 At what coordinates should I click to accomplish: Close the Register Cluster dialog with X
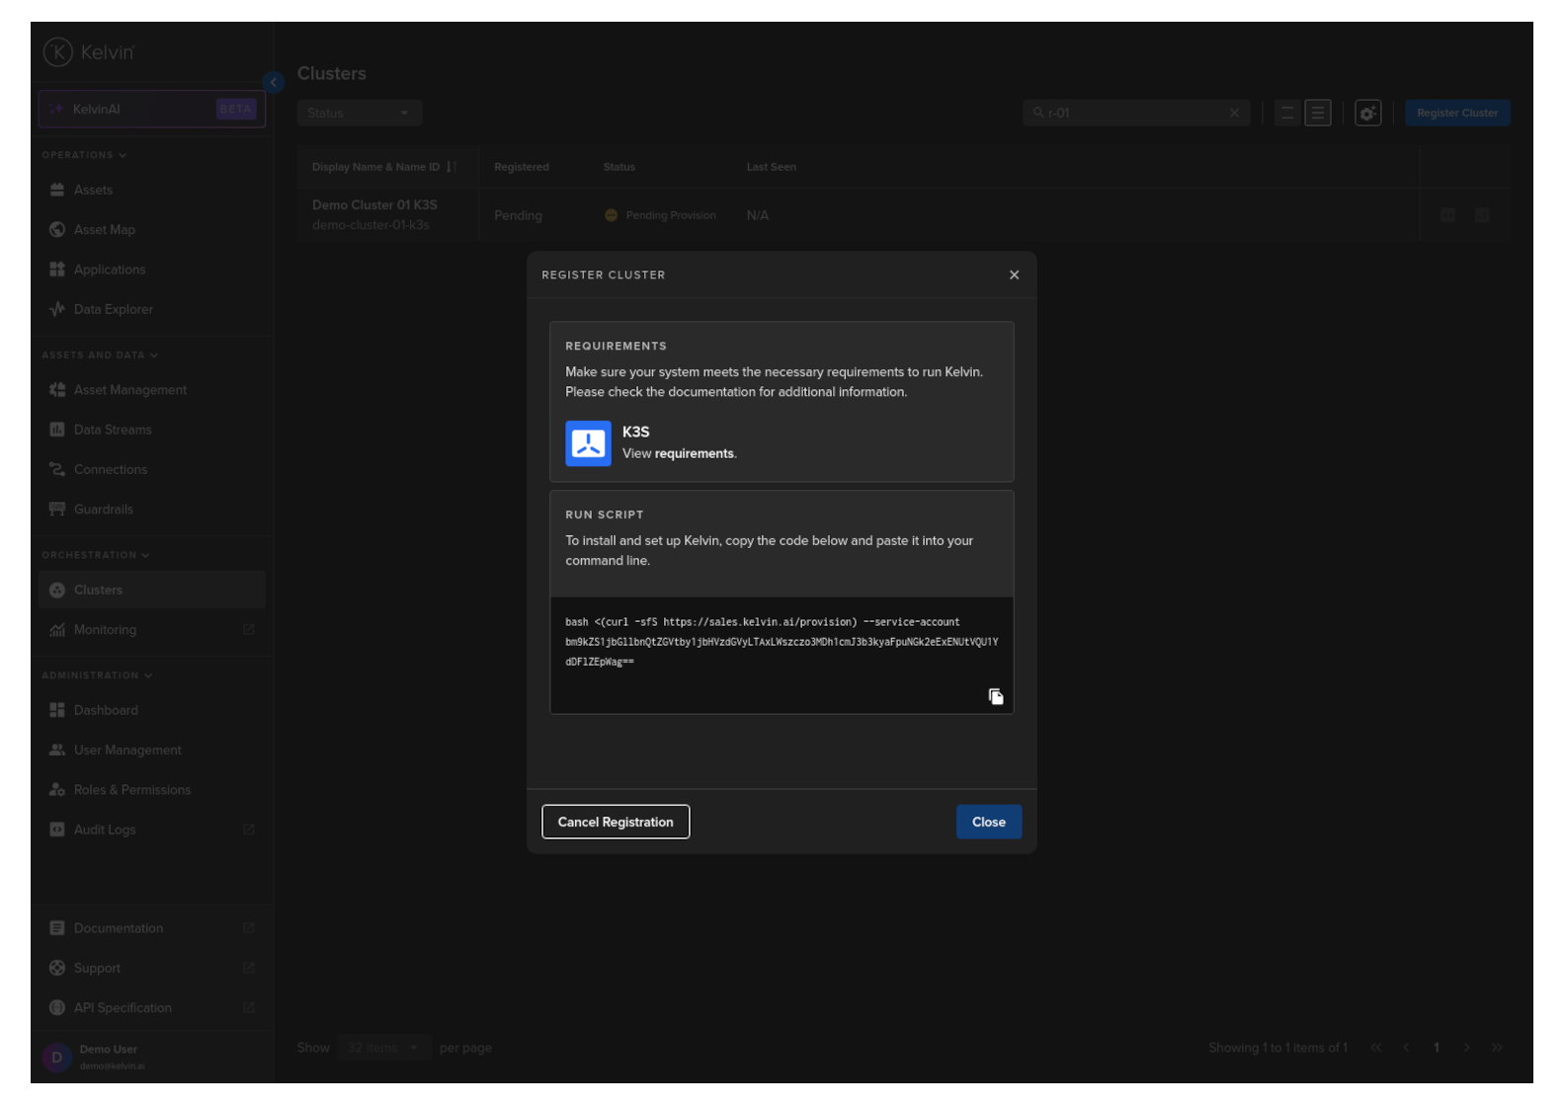[1014, 276]
